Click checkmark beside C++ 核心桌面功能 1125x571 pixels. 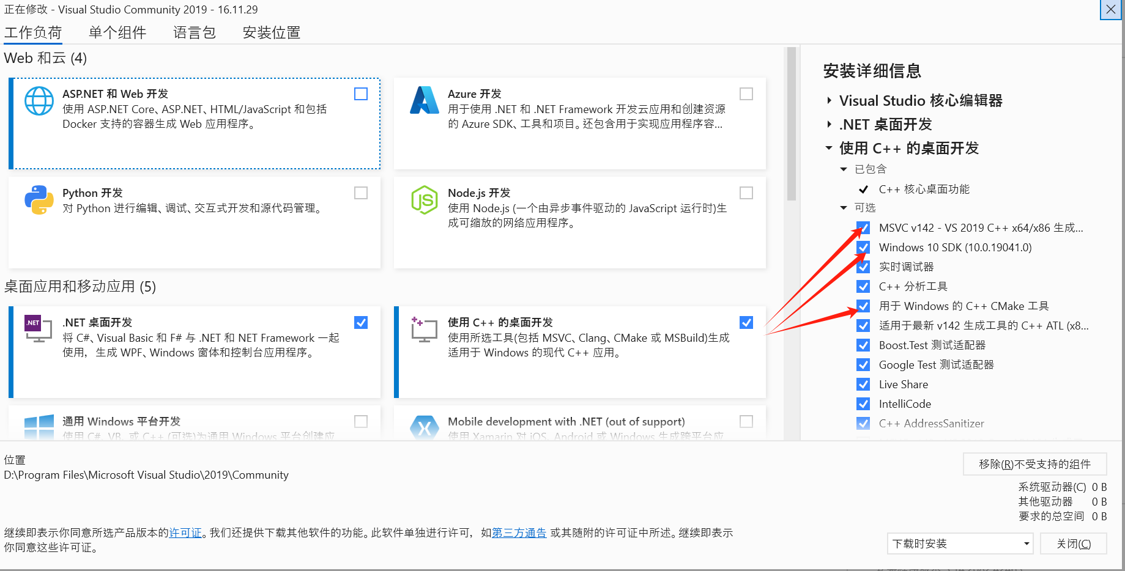[x=863, y=190]
